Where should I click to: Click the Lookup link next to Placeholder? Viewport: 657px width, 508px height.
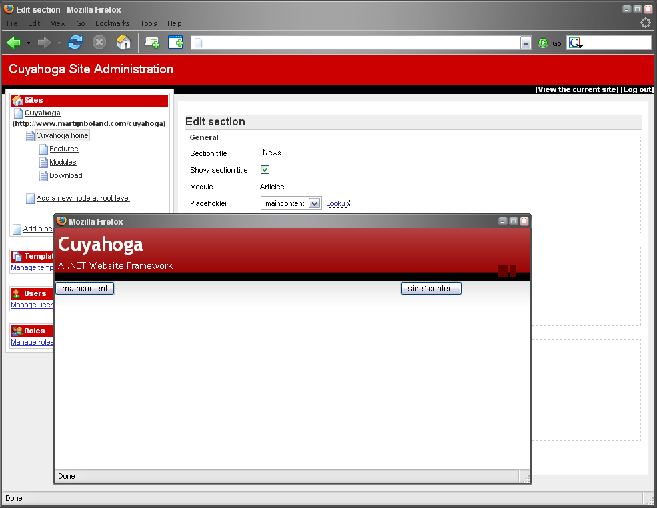(338, 203)
